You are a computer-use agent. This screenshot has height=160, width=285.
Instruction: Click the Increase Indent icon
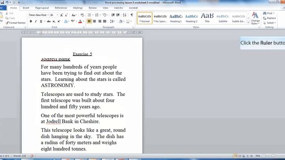118,15
